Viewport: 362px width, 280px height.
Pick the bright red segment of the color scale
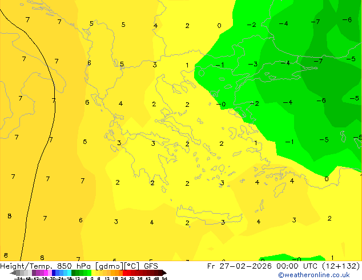tap(124, 273)
